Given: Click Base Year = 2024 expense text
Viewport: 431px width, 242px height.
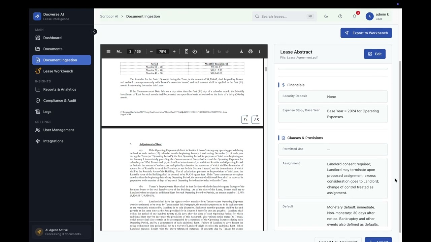Looking at the screenshot, I should (x=353, y=114).
